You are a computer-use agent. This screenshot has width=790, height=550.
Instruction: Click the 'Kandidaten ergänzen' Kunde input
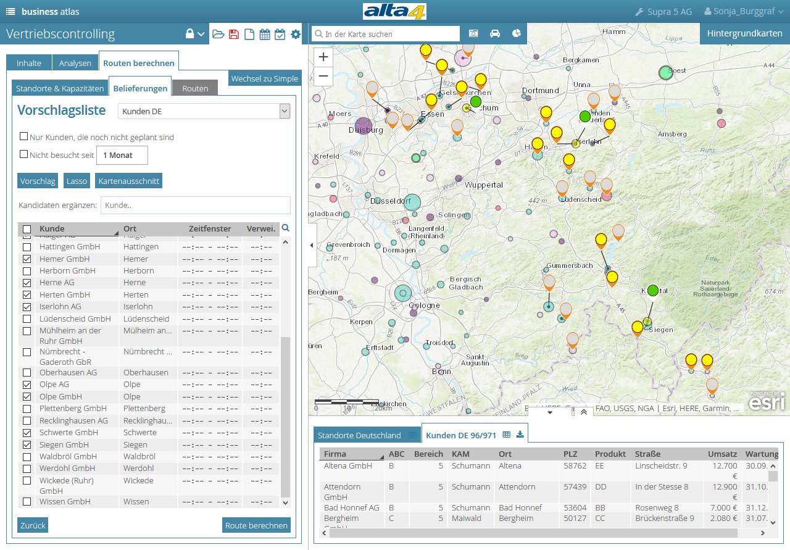pyautogui.click(x=196, y=205)
